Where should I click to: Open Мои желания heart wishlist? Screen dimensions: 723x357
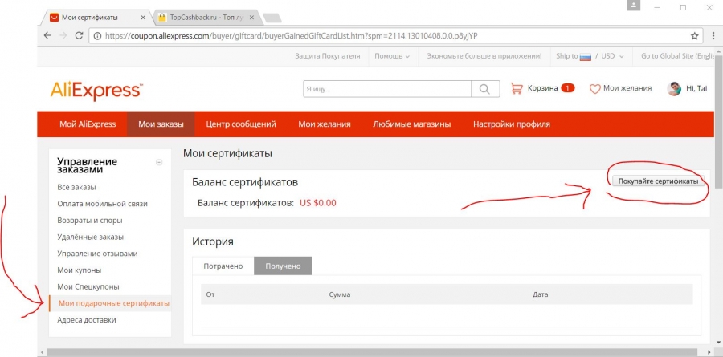(620, 88)
